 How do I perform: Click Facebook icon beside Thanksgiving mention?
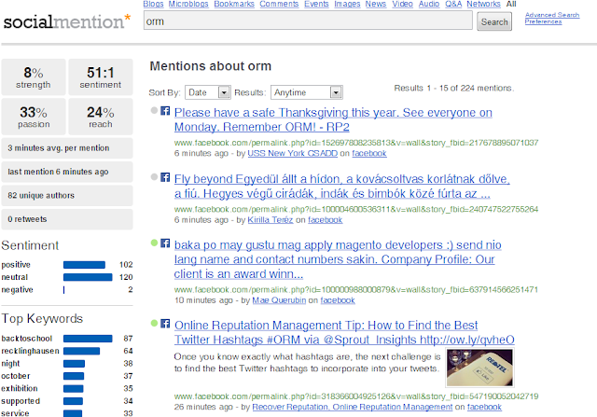tap(165, 111)
